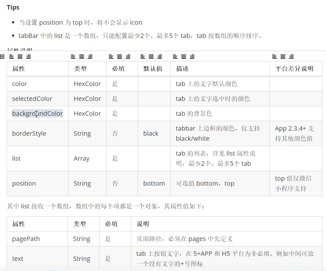Click the pagePath cell in second table
326x271 pixels.
tap(37, 239)
